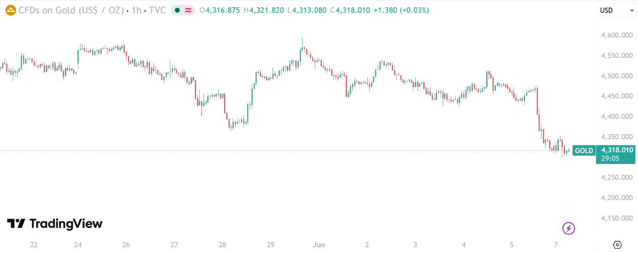
Task: Click the 1h interval label
Action: click(136, 10)
